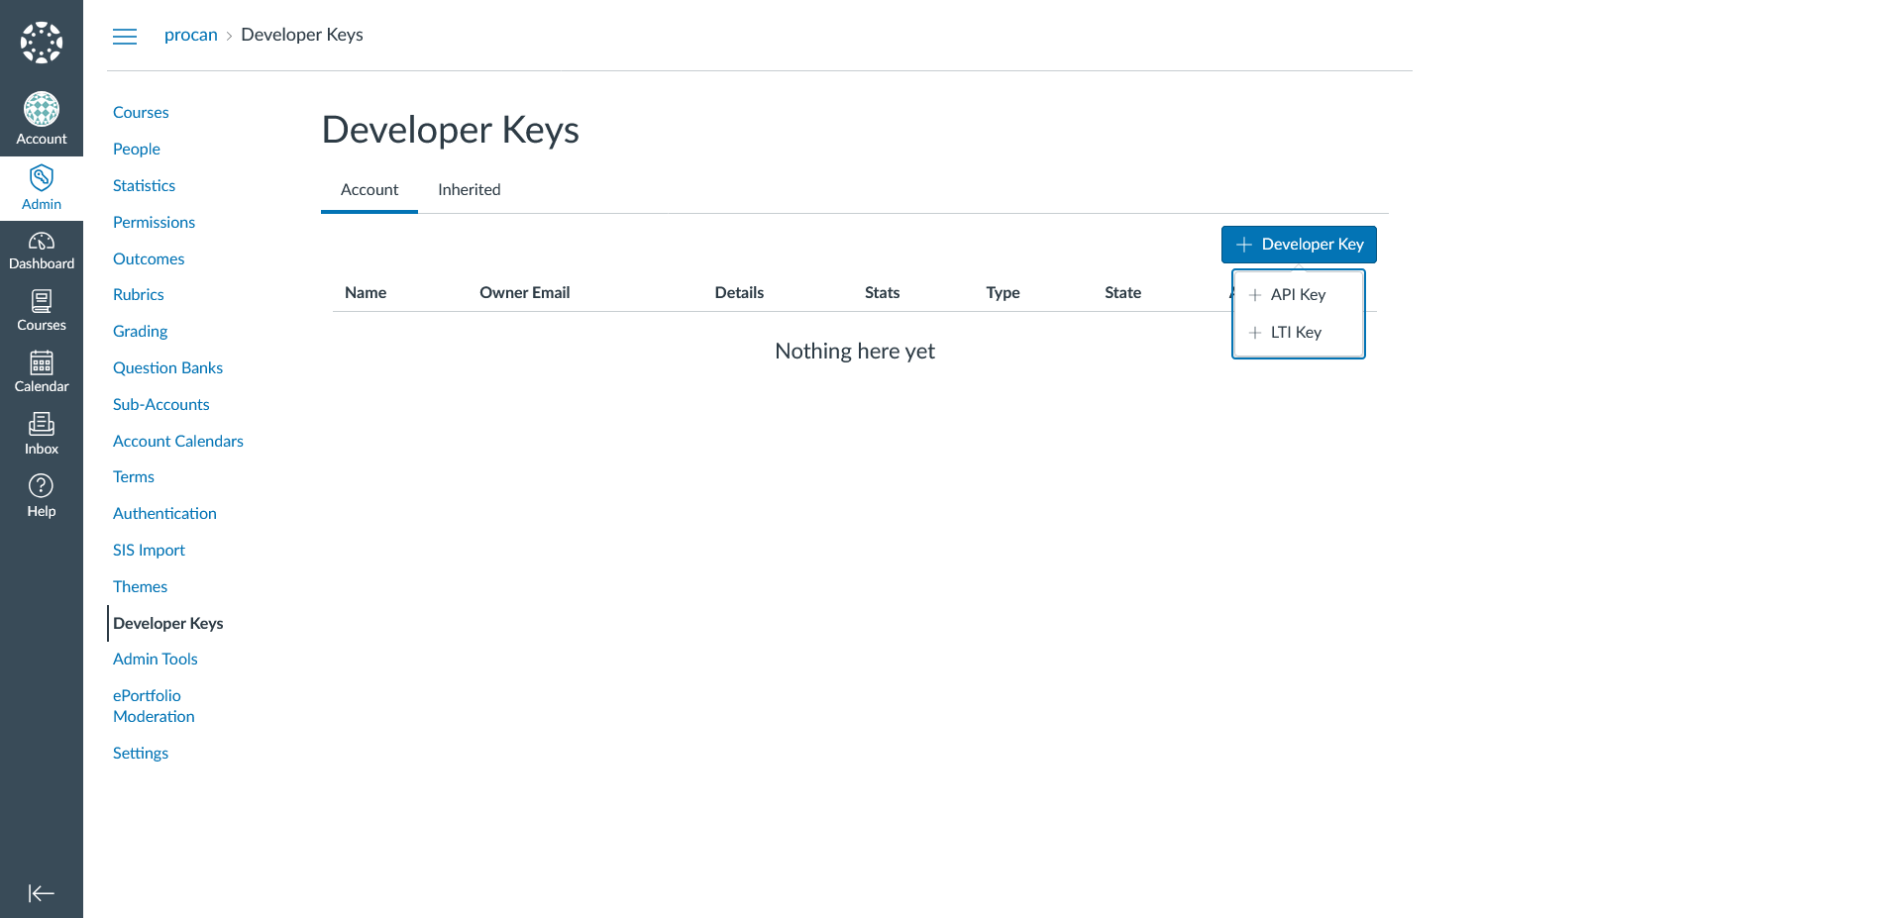Open the Sub-Accounts link
1902x918 pixels.
[161, 405]
